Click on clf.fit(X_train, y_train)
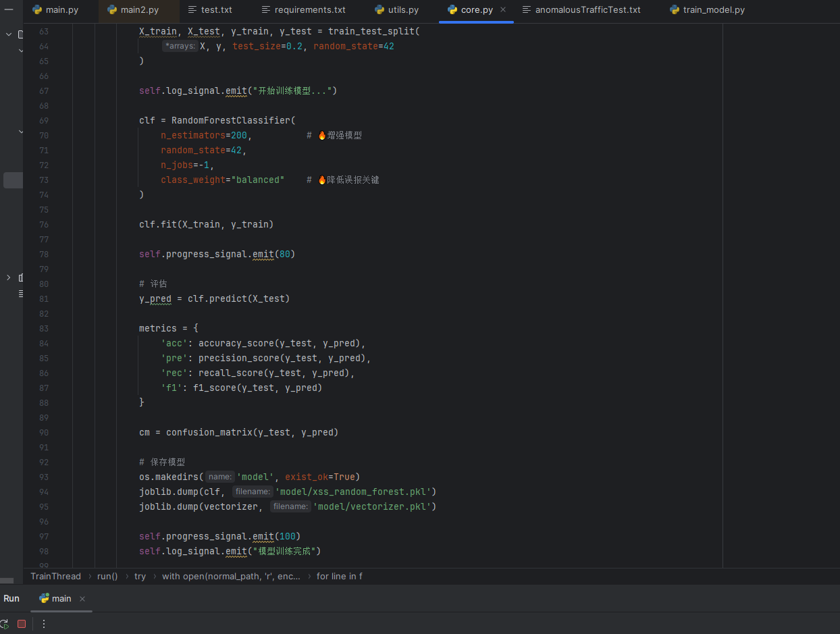Screen dimensions: 840x634 [207, 225]
